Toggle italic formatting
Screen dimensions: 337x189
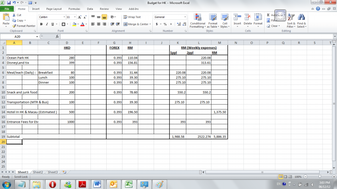click(x=47, y=24)
